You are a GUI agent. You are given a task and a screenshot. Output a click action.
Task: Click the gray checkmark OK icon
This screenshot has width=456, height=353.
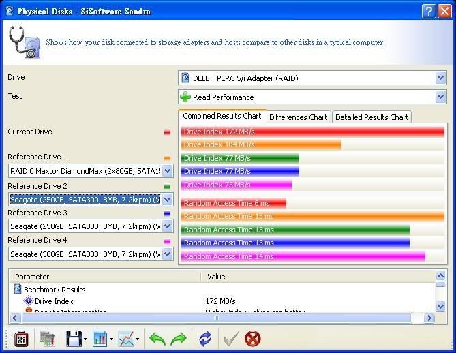coord(231,339)
